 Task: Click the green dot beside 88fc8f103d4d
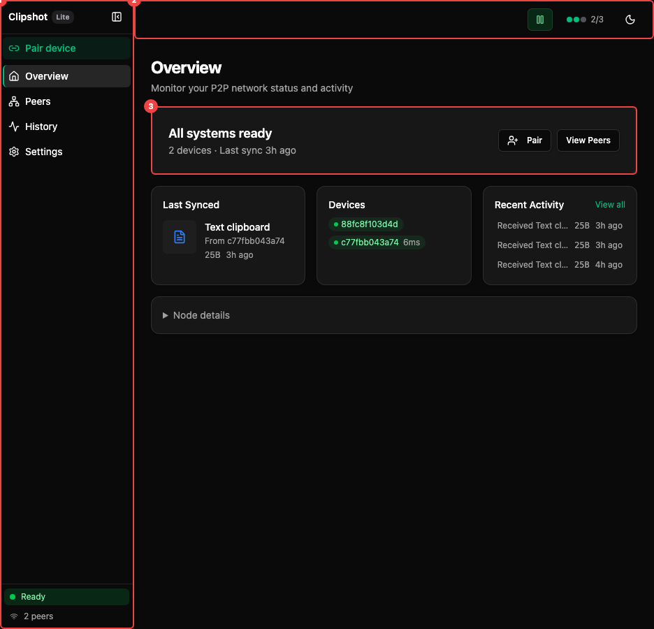point(337,224)
